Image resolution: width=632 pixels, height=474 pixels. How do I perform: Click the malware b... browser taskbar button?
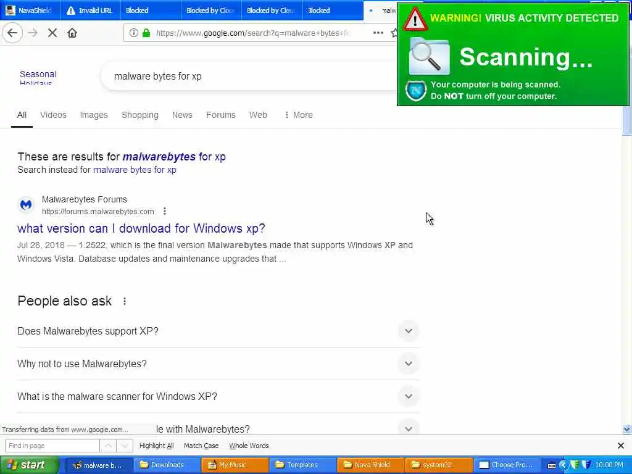pyautogui.click(x=99, y=465)
